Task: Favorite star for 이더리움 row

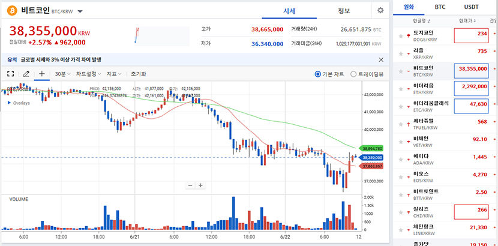Action: pyautogui.click(x=401, y=89)
